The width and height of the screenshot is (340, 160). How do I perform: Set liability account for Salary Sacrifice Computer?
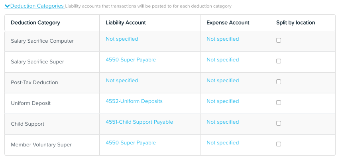point(122,39)
